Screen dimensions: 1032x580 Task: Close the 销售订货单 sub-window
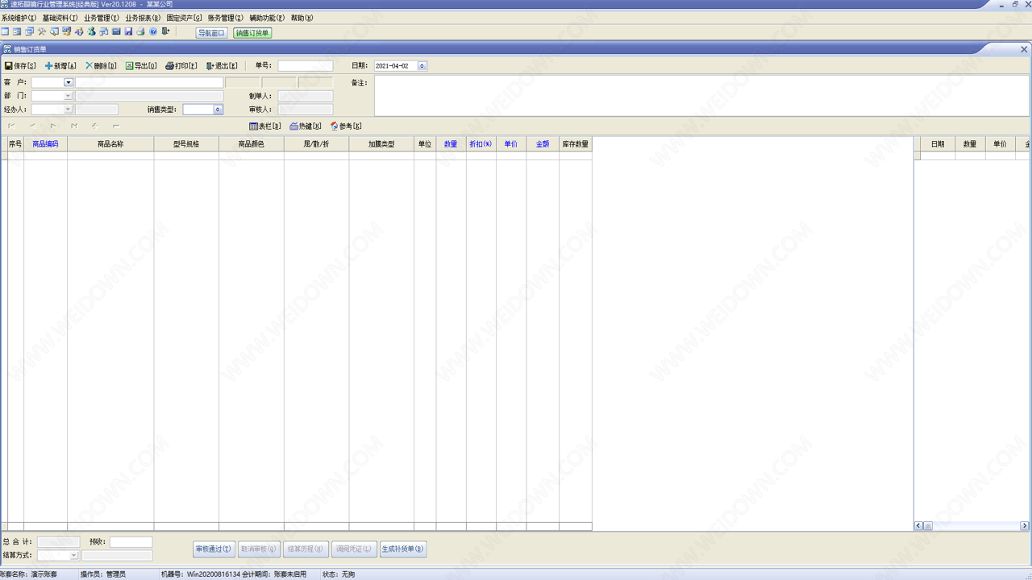point(1025,49)
